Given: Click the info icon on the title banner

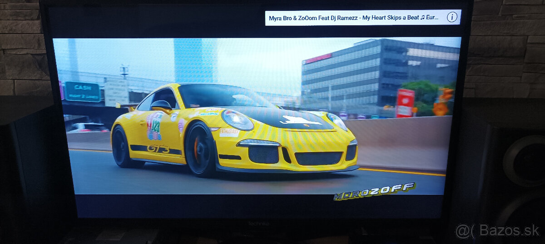Looking at the screenshot, I should tap(451, 18).
